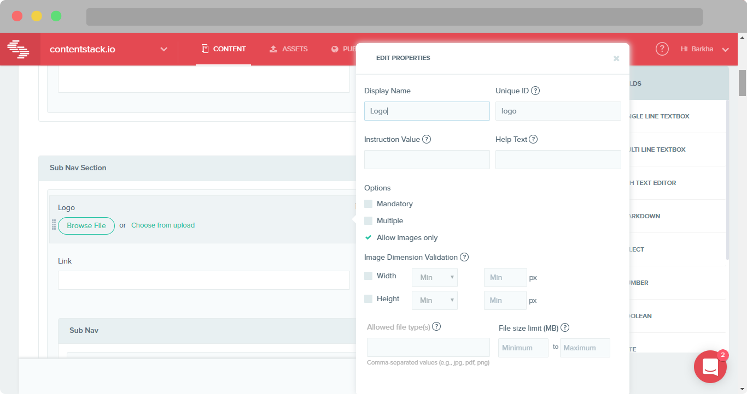The width and height of the screenshot is (747, 394).
Task: Open the Height Min dropdown
Action: coord(435,300)
